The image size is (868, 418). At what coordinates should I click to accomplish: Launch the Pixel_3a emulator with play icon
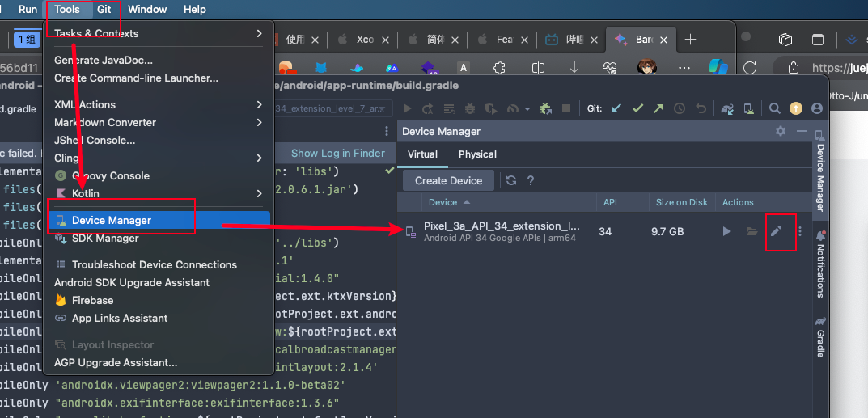click(x=726, y=231)
